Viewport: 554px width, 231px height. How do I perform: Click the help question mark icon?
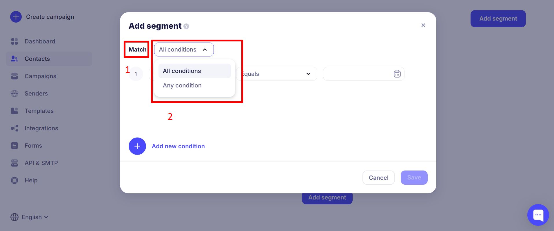click(x=186, y=26)
